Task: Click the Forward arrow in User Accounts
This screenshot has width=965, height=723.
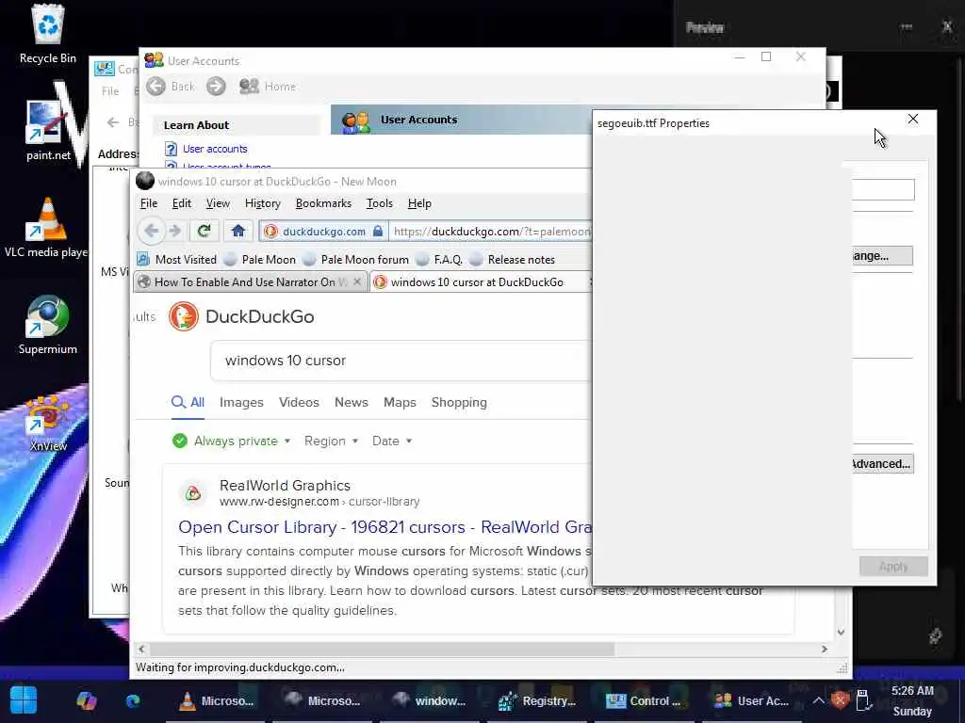Action: [216, 86]
